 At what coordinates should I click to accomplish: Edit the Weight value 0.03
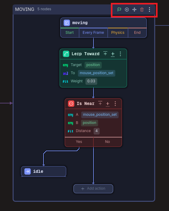91,81
